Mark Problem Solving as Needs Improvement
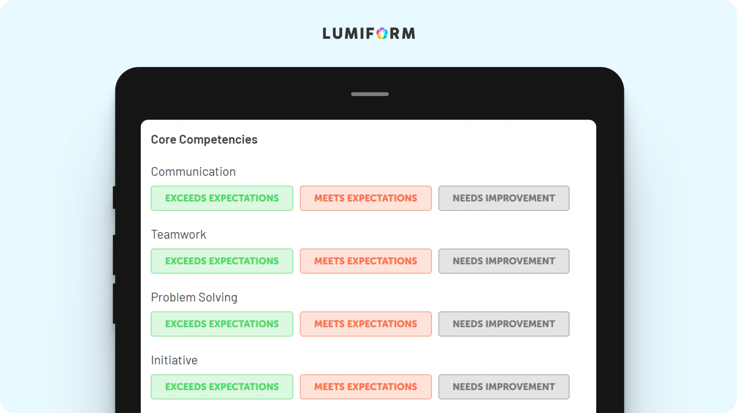 point(504,324)
